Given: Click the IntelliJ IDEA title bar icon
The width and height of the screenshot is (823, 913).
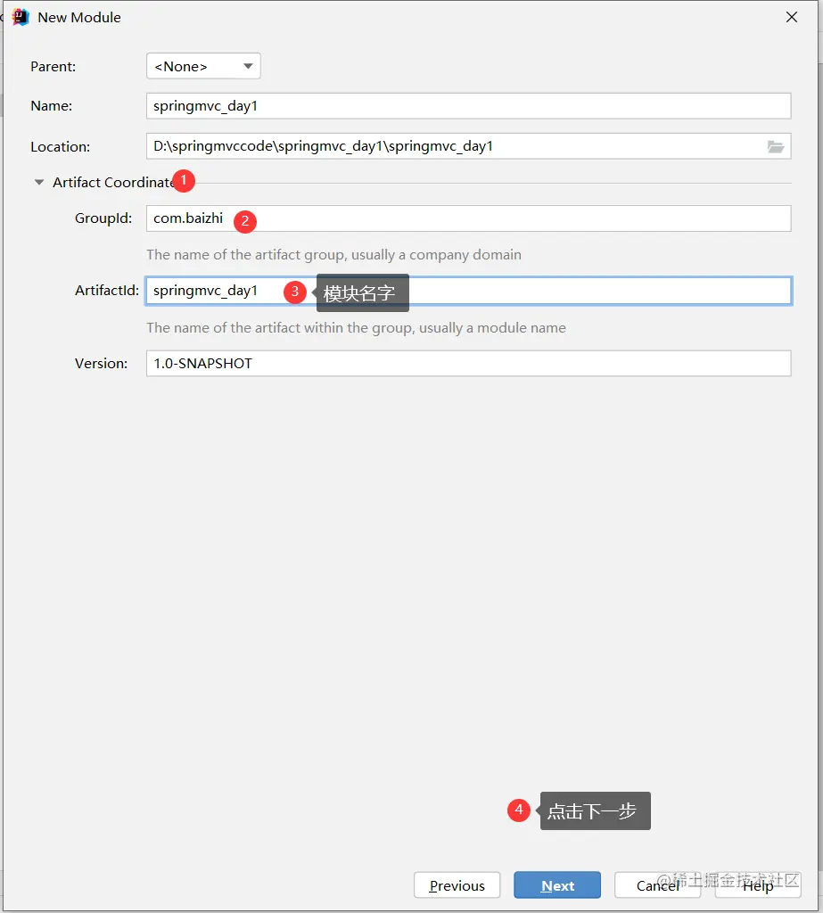Looking at the screenshot, I should [21, 18].
